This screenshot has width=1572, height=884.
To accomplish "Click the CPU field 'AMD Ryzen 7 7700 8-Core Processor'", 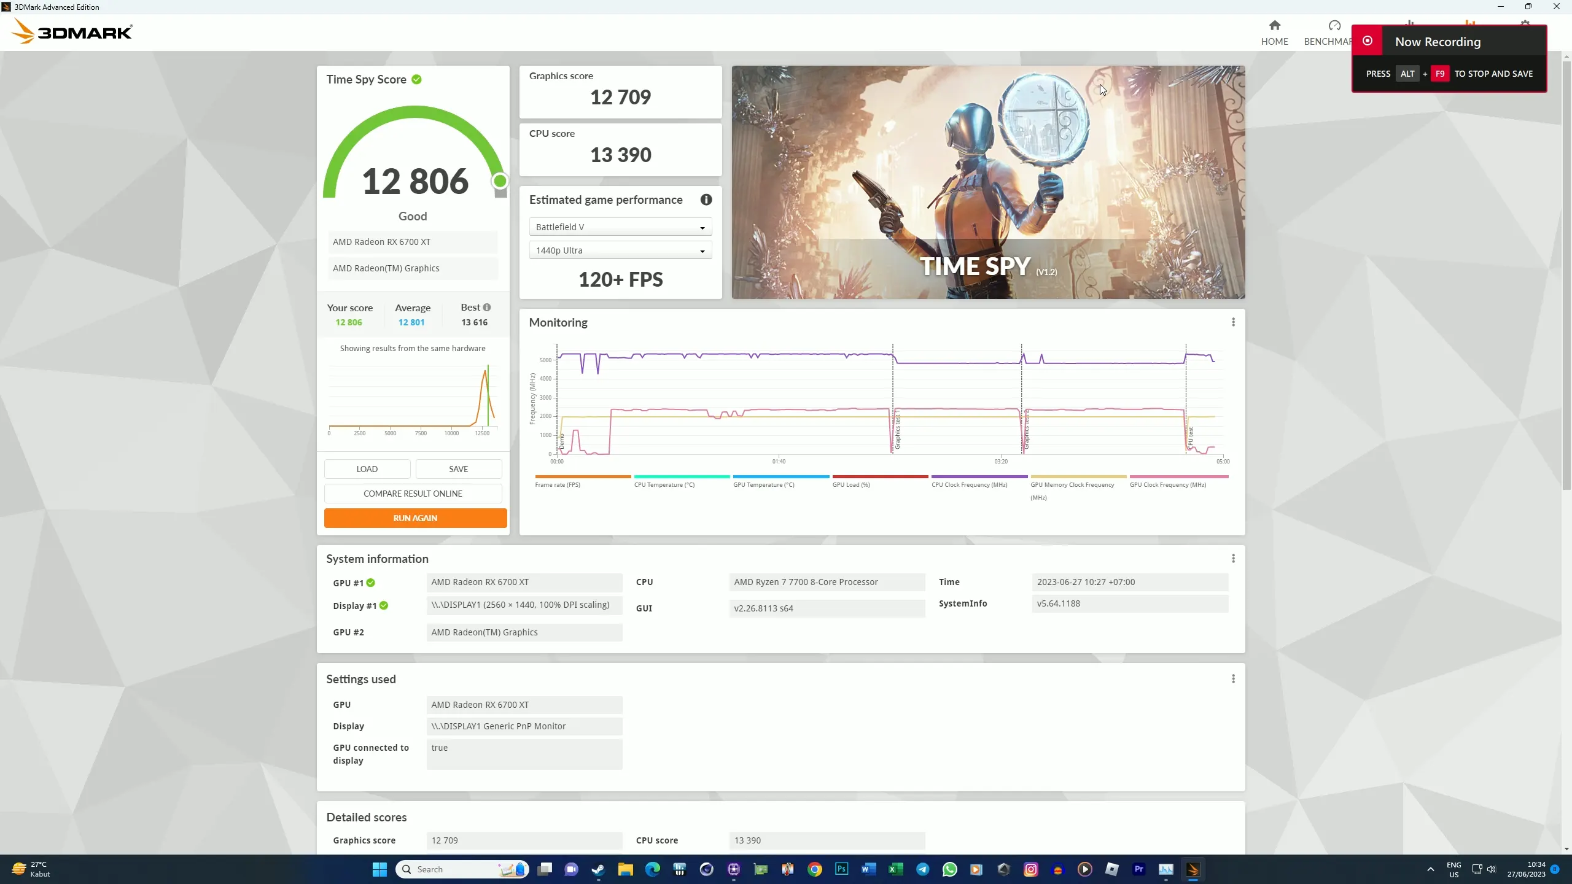I will point(827,582).
